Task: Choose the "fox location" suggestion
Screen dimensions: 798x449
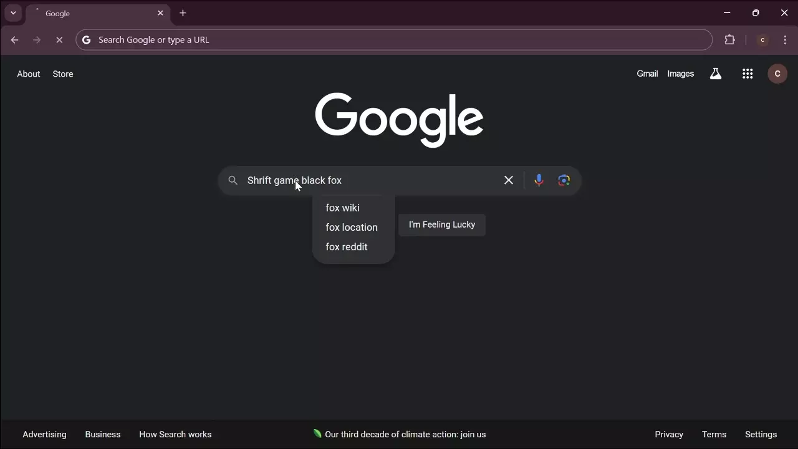Action: point(351,227)
